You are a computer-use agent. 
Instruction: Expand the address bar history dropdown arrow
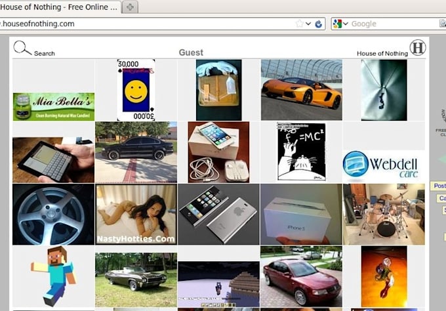pos(308,24)
